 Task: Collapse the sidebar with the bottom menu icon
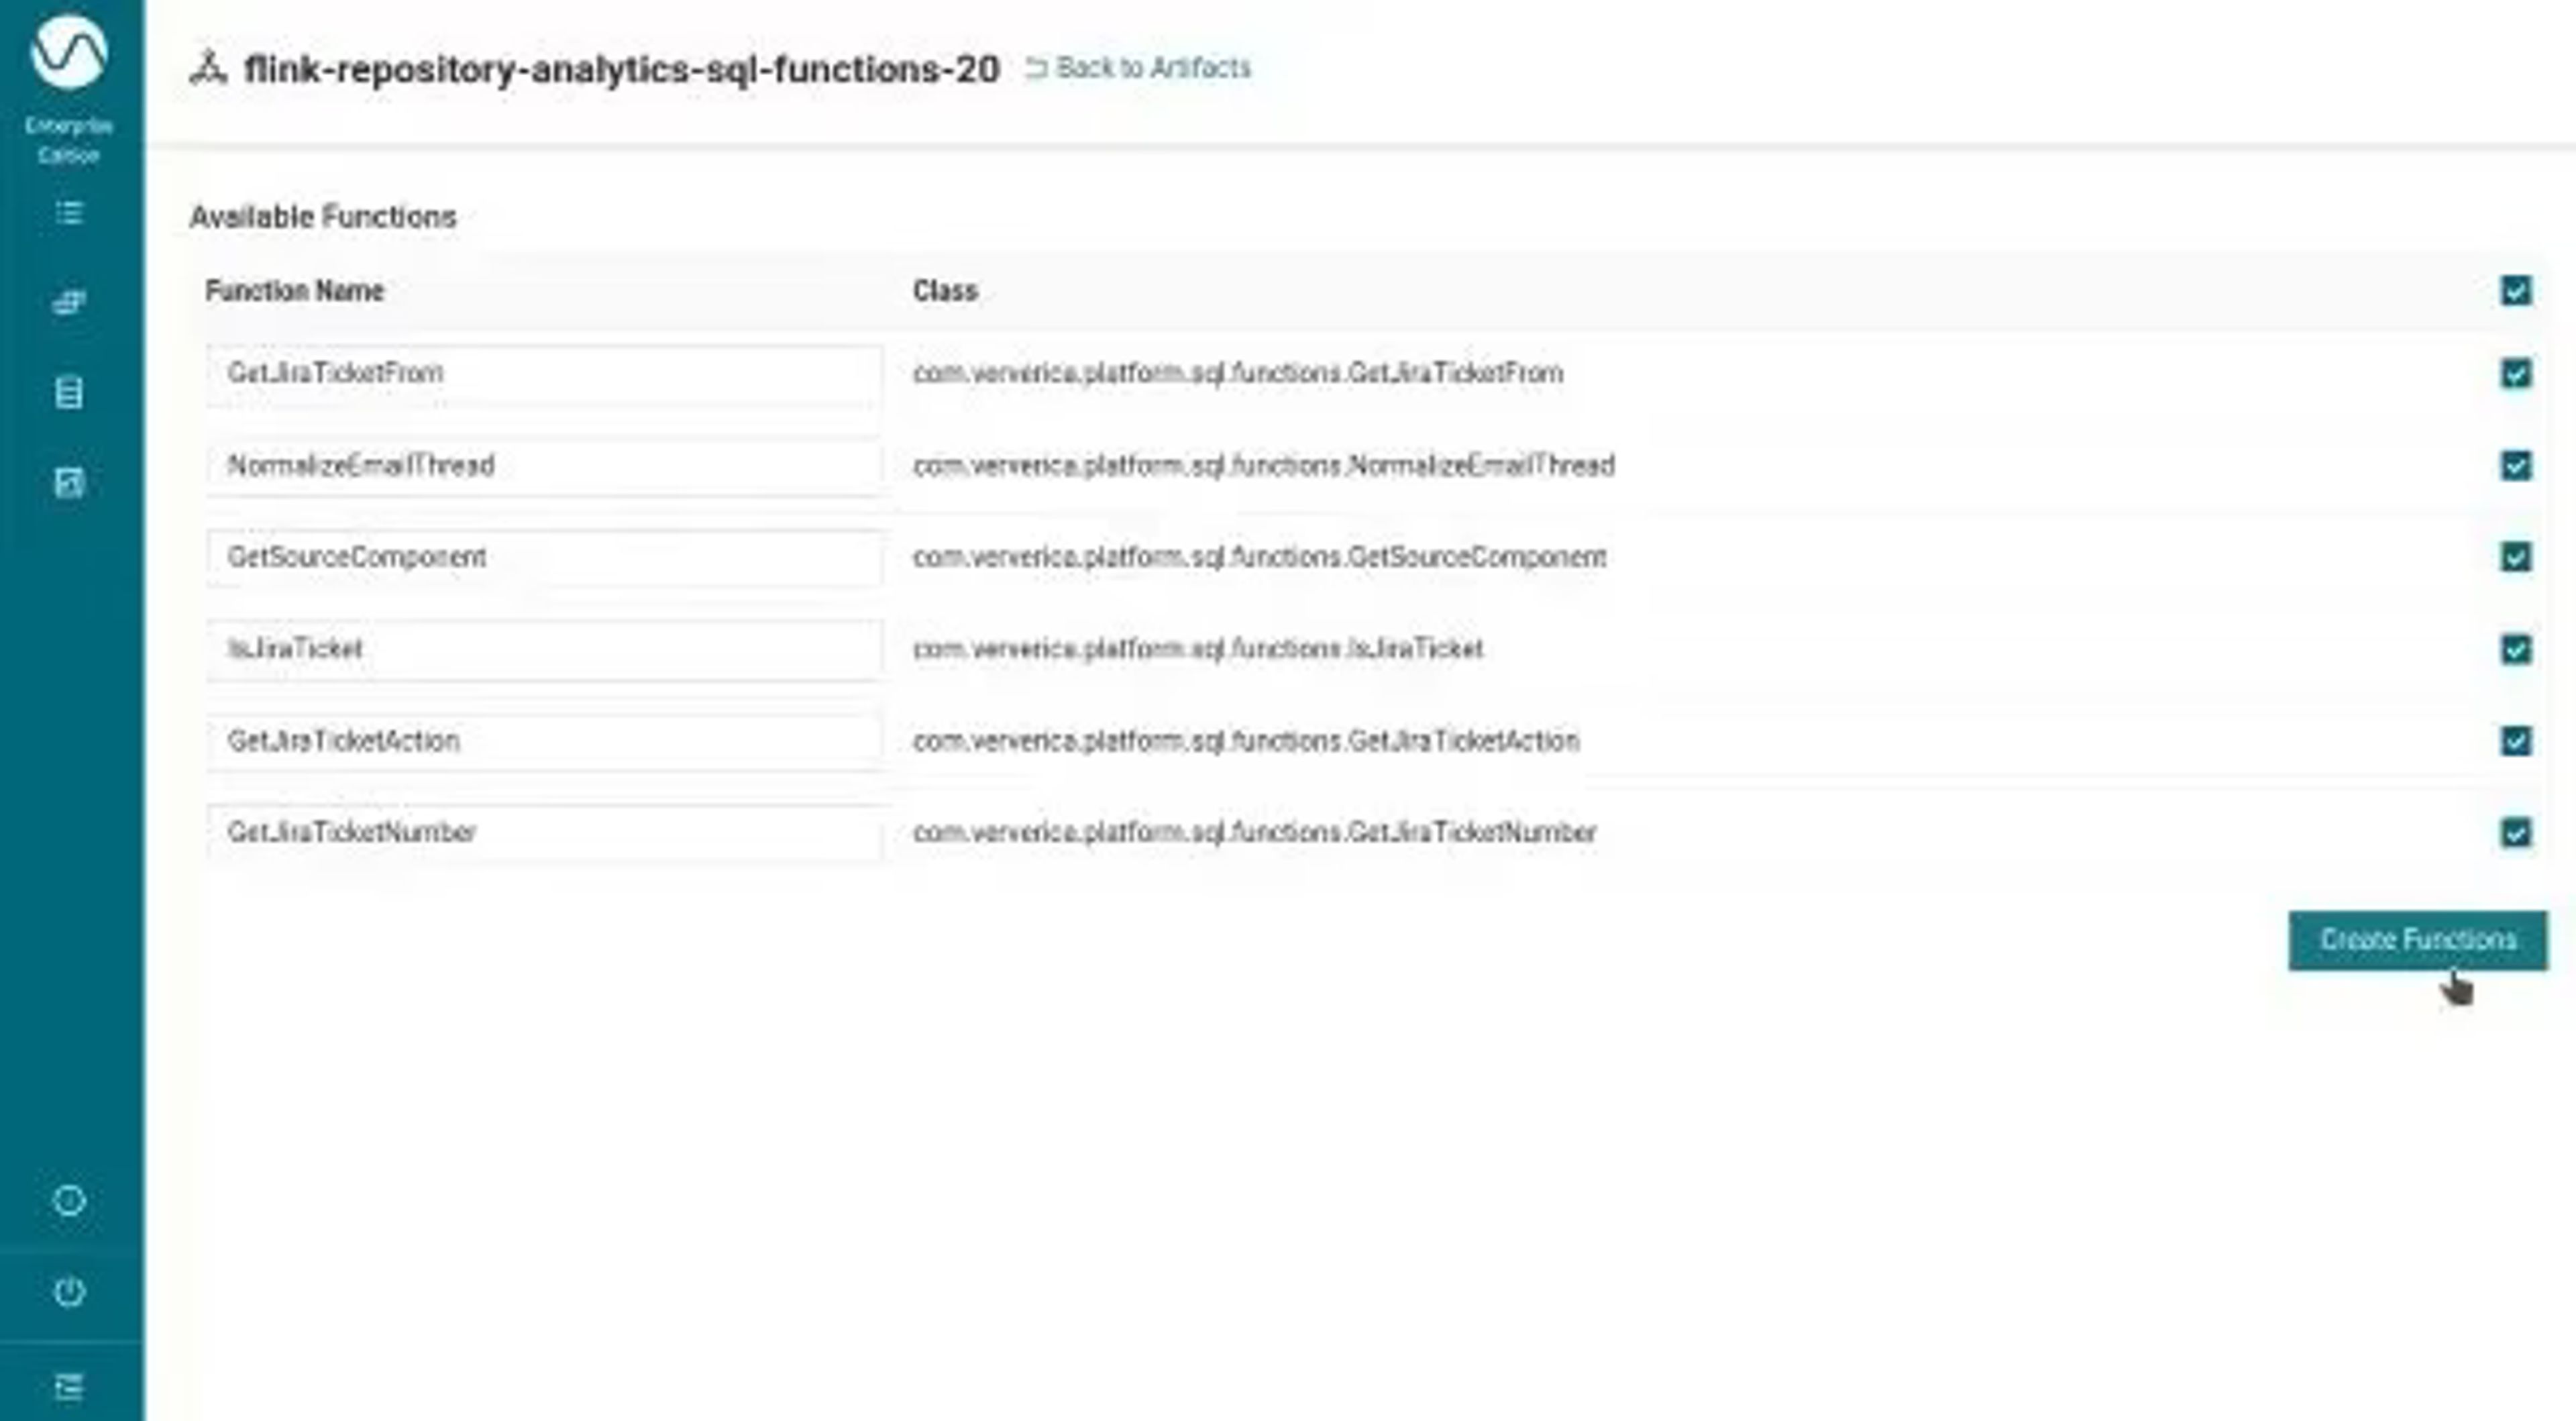tap(69, 1386)
